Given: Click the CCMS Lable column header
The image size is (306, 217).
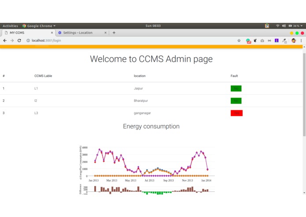Looking at the screenshot, I should tap(43, 76).
